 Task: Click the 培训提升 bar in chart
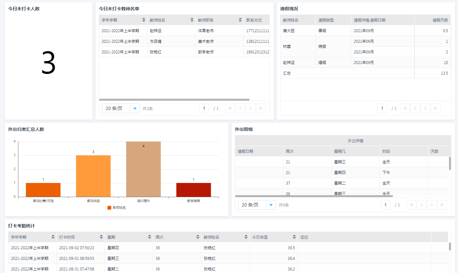(x=143, y=169)
